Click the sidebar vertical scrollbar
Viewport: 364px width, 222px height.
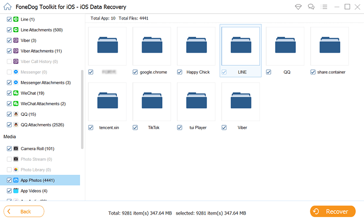[x=82, y=109]
